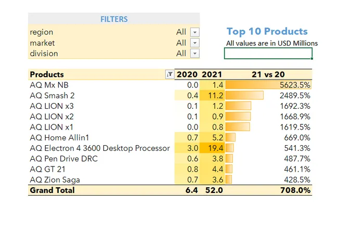Image resolution: width=338 pixels, height=232 pixels.
Task: Select the 541.3% growth cell
Action: click(268, 148)
